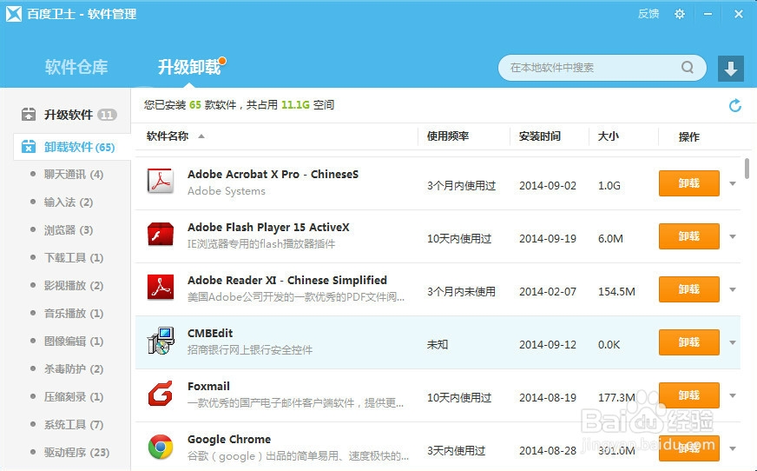Image resolution: width=757 pixels, height=471 pixels.
Task: Sort by 安装时间 column header
Action: coord(540,136)
